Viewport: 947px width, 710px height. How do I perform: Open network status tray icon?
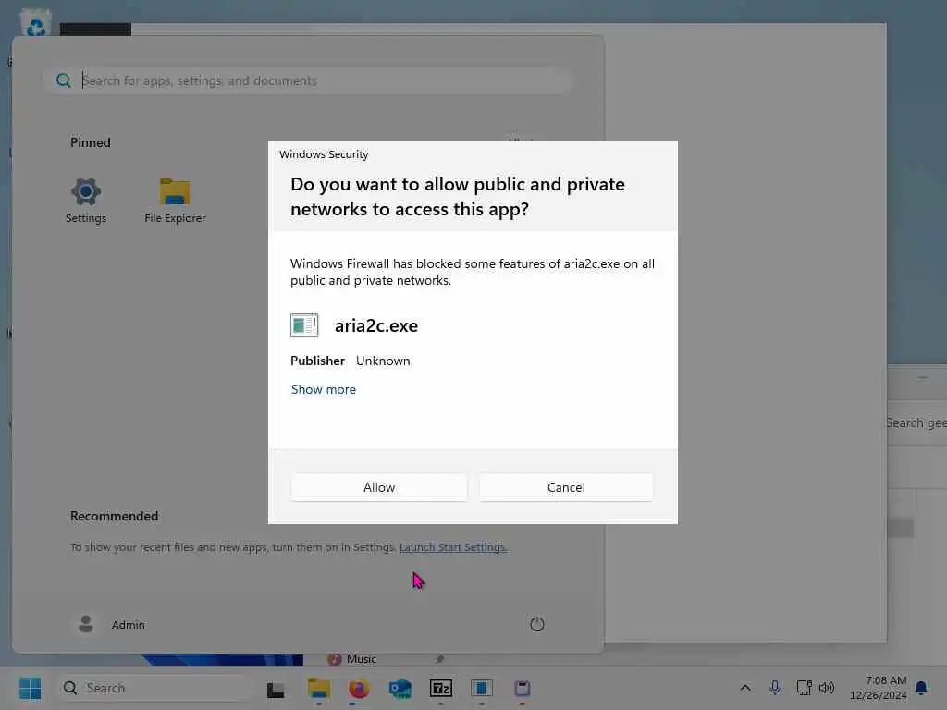pyautogui.click(x=804, y=688)
